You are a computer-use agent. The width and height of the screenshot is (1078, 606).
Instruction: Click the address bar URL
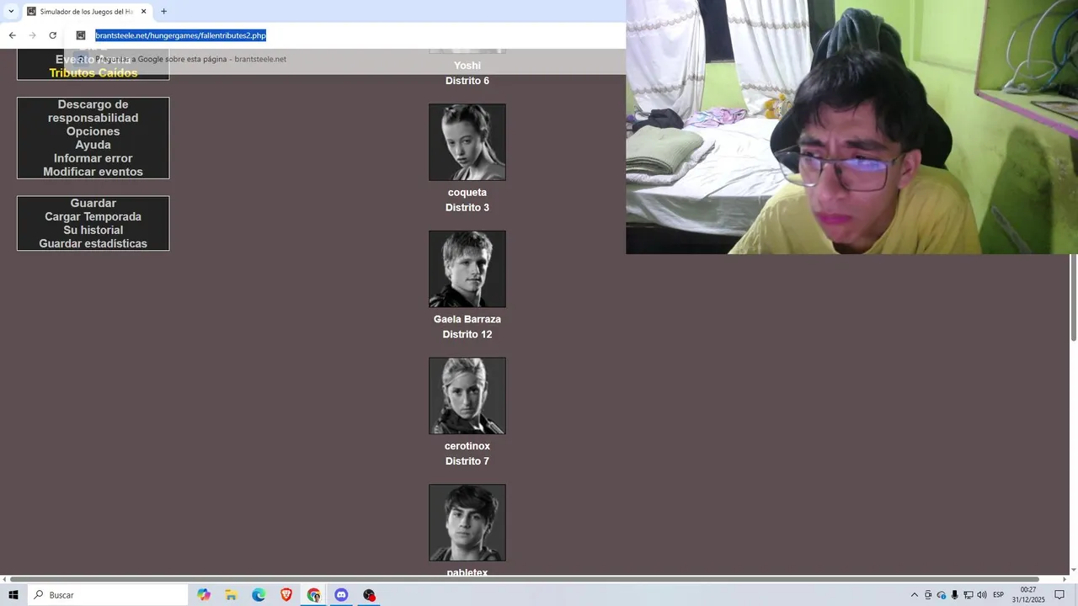coord(180,35)
